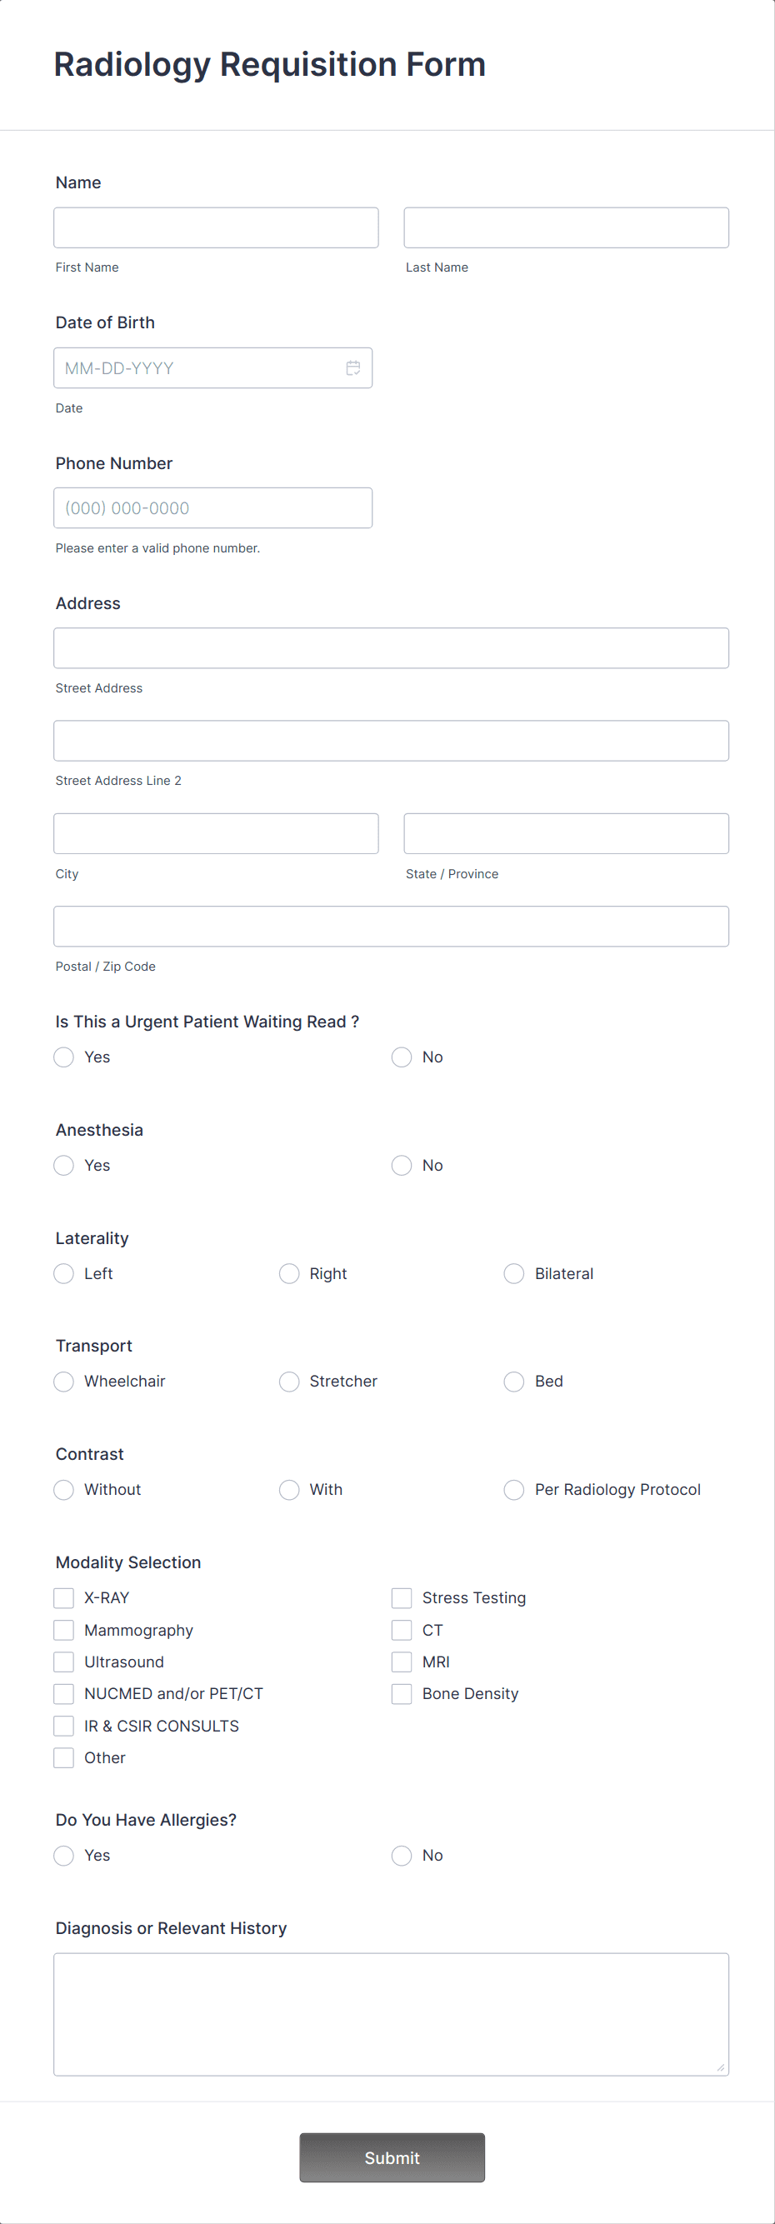Select Stretcher as transport method

click(289, 1382)
